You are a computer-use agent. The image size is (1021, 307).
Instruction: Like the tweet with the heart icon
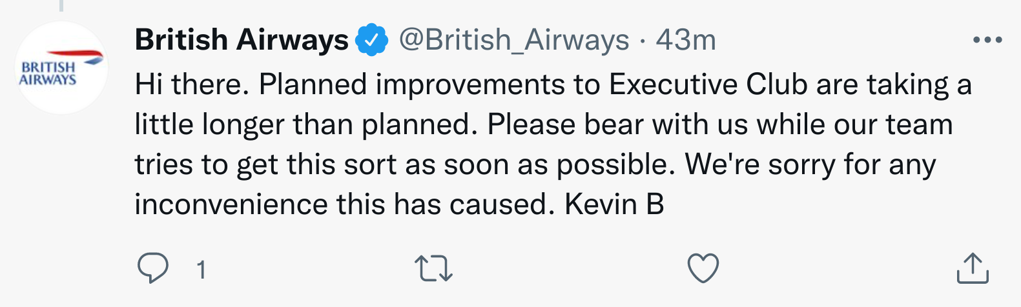point(703,268)
